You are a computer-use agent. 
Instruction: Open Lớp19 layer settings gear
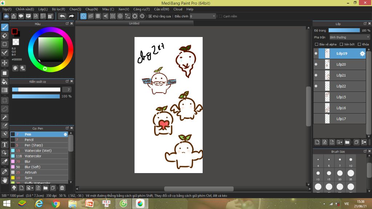tap(362, 54)
